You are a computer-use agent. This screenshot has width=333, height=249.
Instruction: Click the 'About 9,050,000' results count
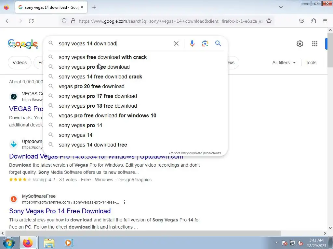pyautogui.click(x=26, y=82)
